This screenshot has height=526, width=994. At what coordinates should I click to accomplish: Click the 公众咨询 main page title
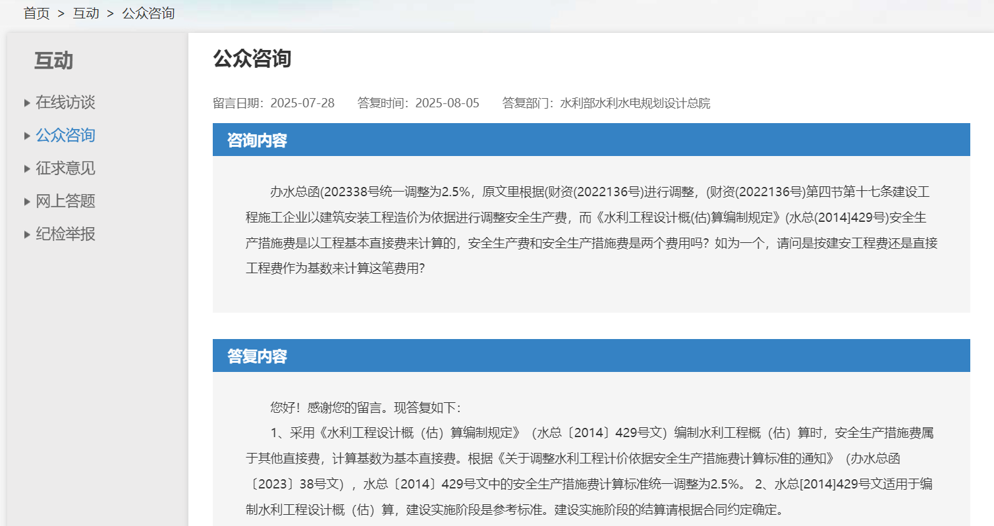click(252, 59)
